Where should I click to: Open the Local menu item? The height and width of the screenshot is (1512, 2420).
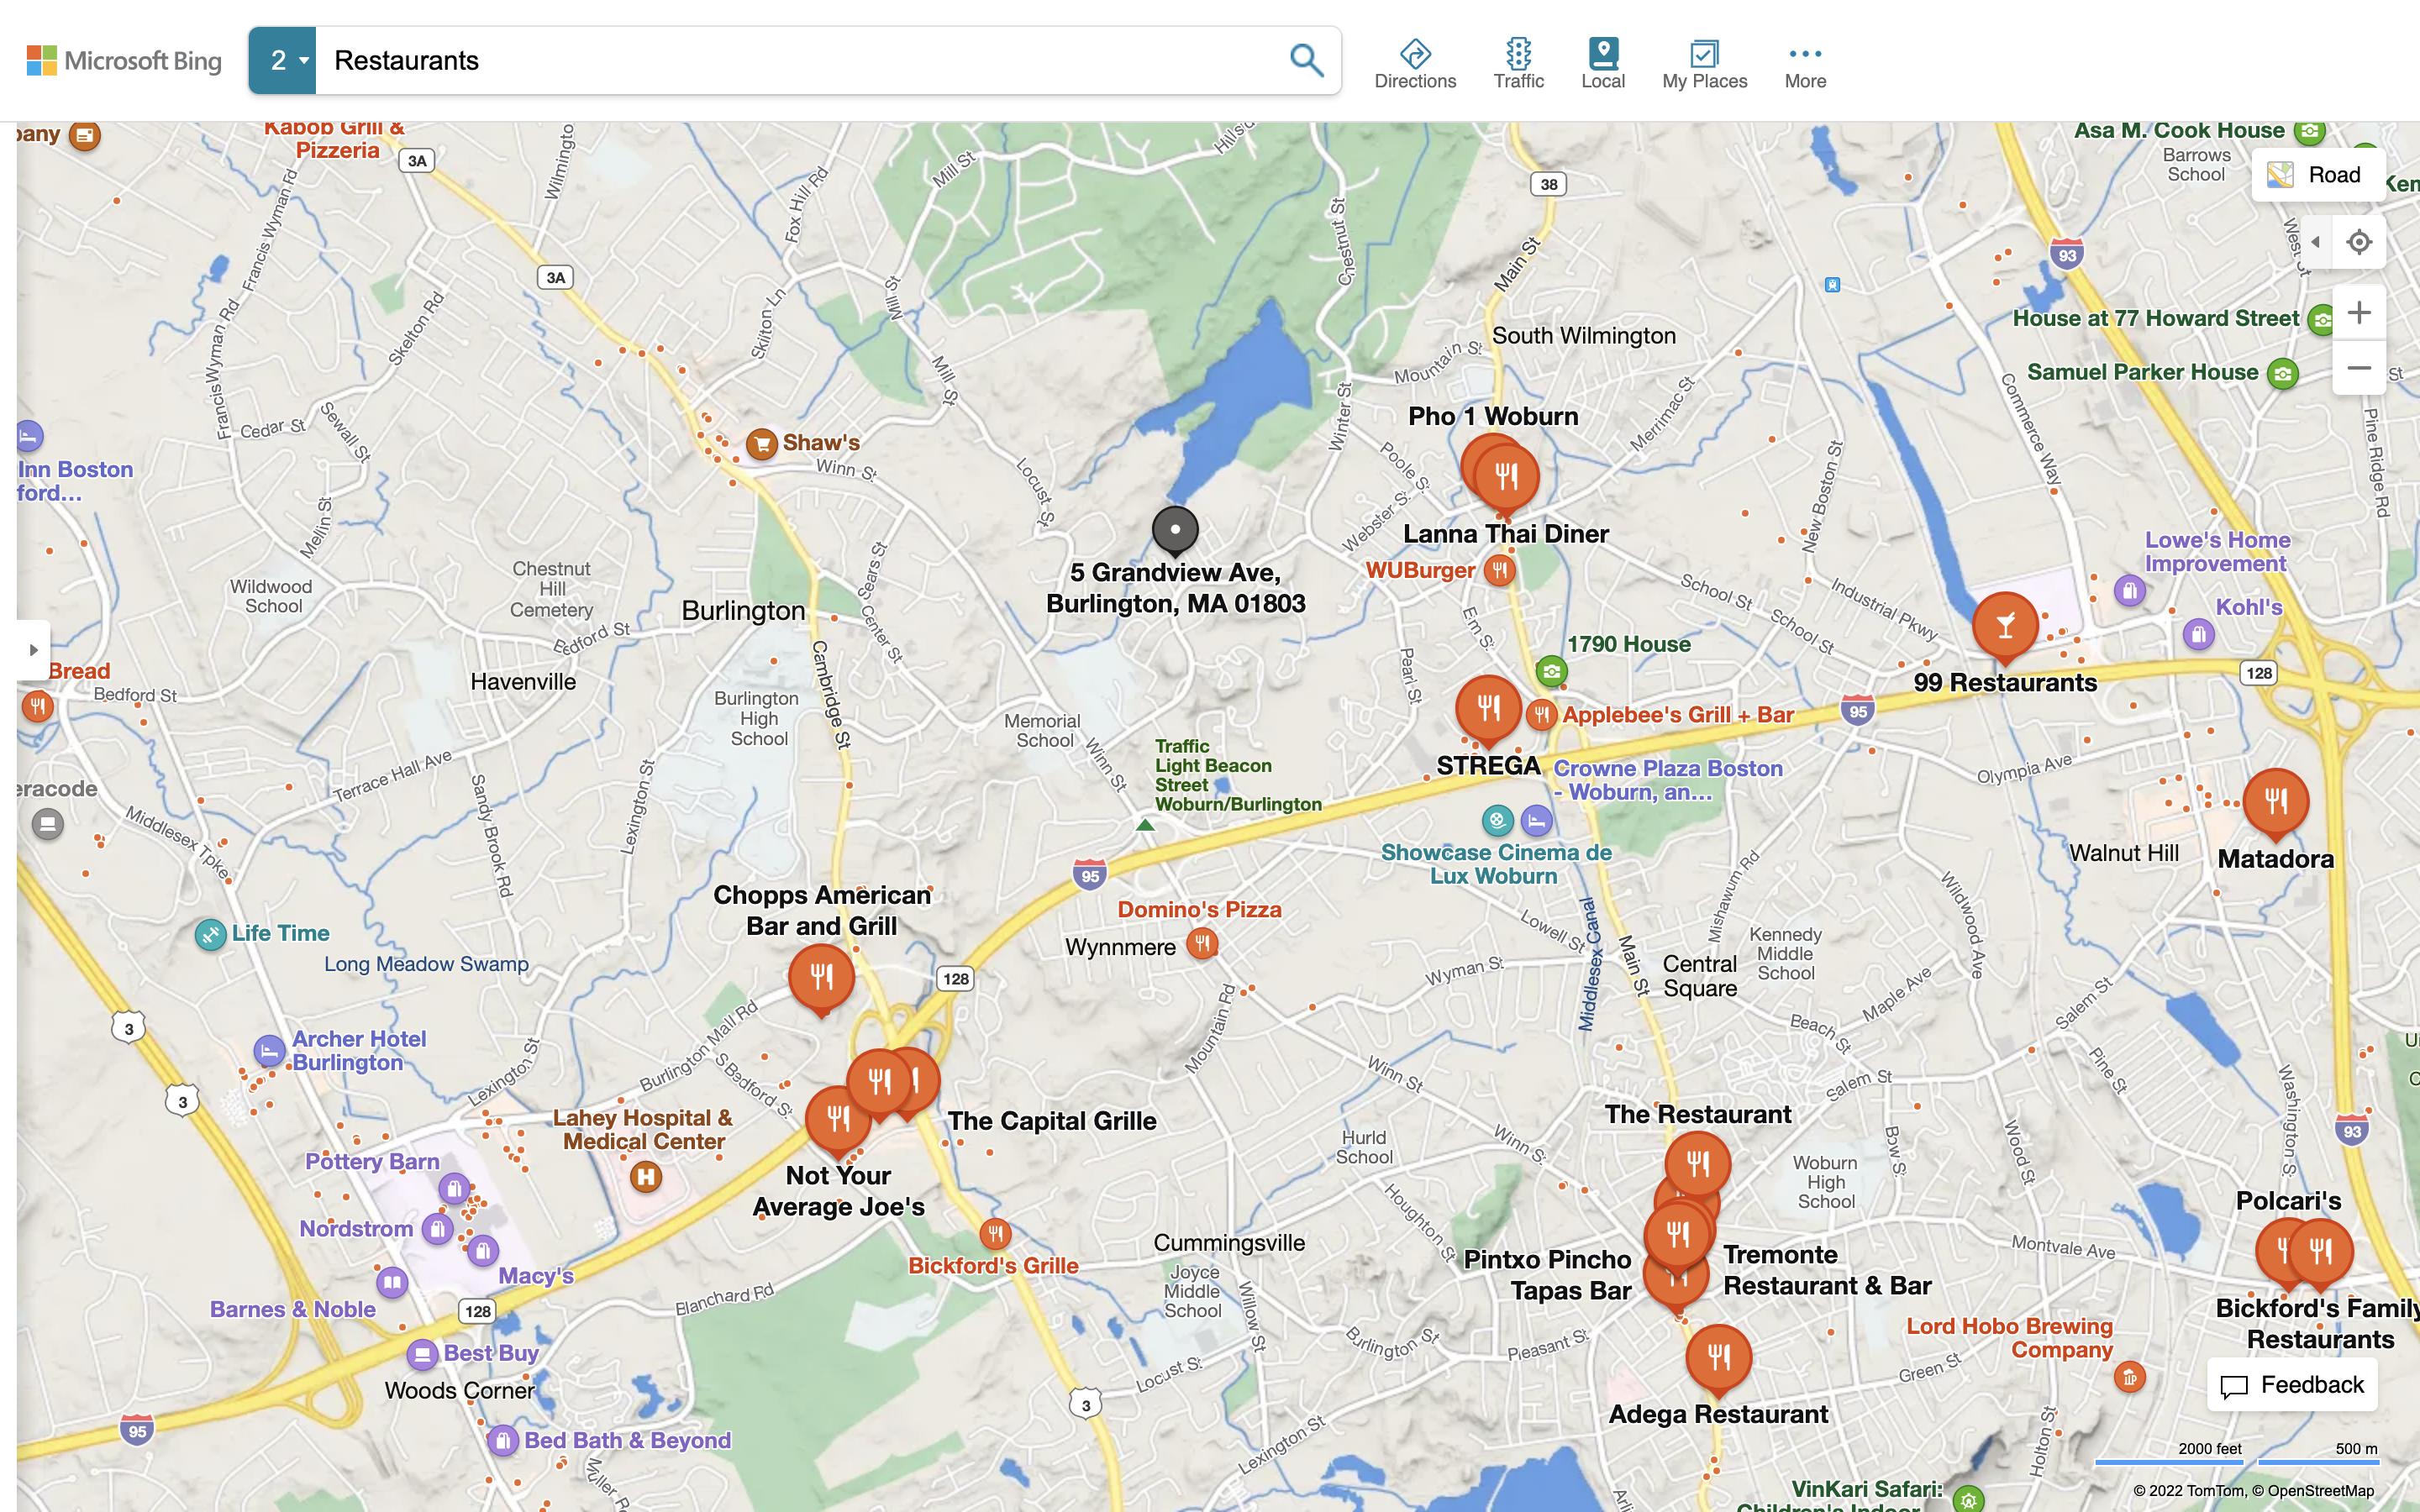pos(1602,64)
